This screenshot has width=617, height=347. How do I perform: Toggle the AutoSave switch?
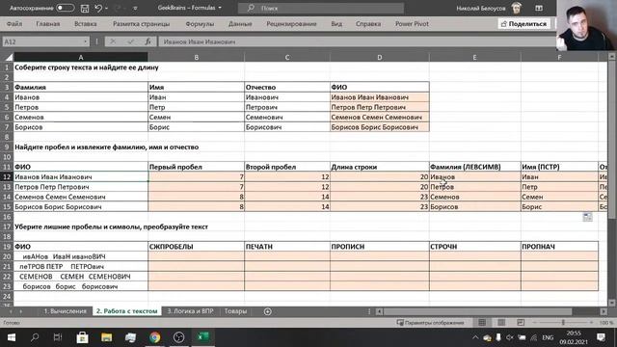click(66, 8)
